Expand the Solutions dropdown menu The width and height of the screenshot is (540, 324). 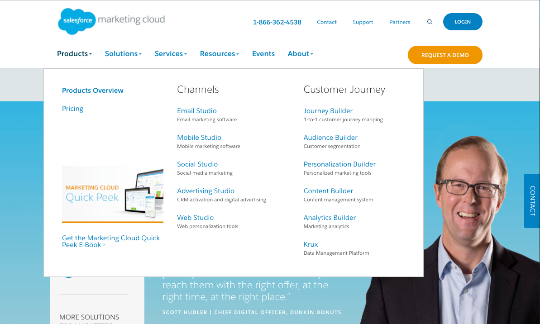pos(123,54)
